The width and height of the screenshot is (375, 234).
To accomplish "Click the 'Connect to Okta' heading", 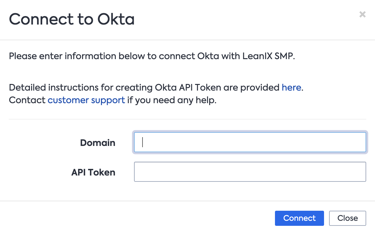I will [72, 19].
